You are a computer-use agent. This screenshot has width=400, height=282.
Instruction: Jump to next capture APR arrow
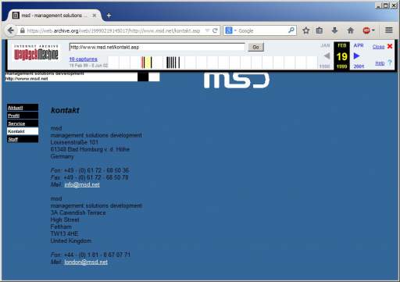357,56
